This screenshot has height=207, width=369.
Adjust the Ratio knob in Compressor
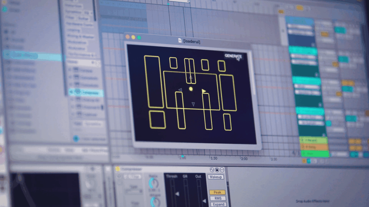[154, 183]
